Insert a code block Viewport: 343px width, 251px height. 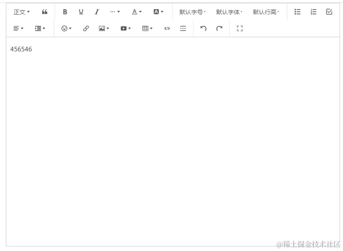tap(167, 28)
